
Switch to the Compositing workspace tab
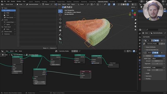point(92,2)
